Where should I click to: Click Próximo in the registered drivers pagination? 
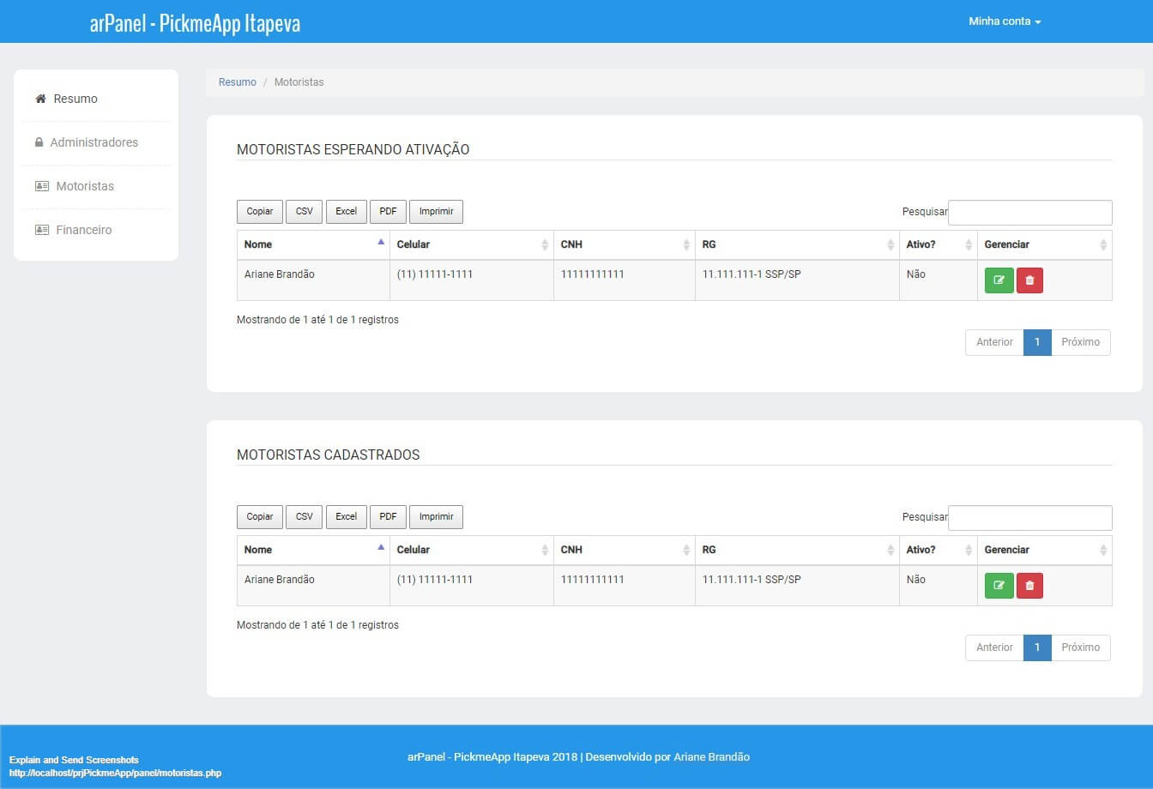pyautogui.click(x=1081, y=647)
